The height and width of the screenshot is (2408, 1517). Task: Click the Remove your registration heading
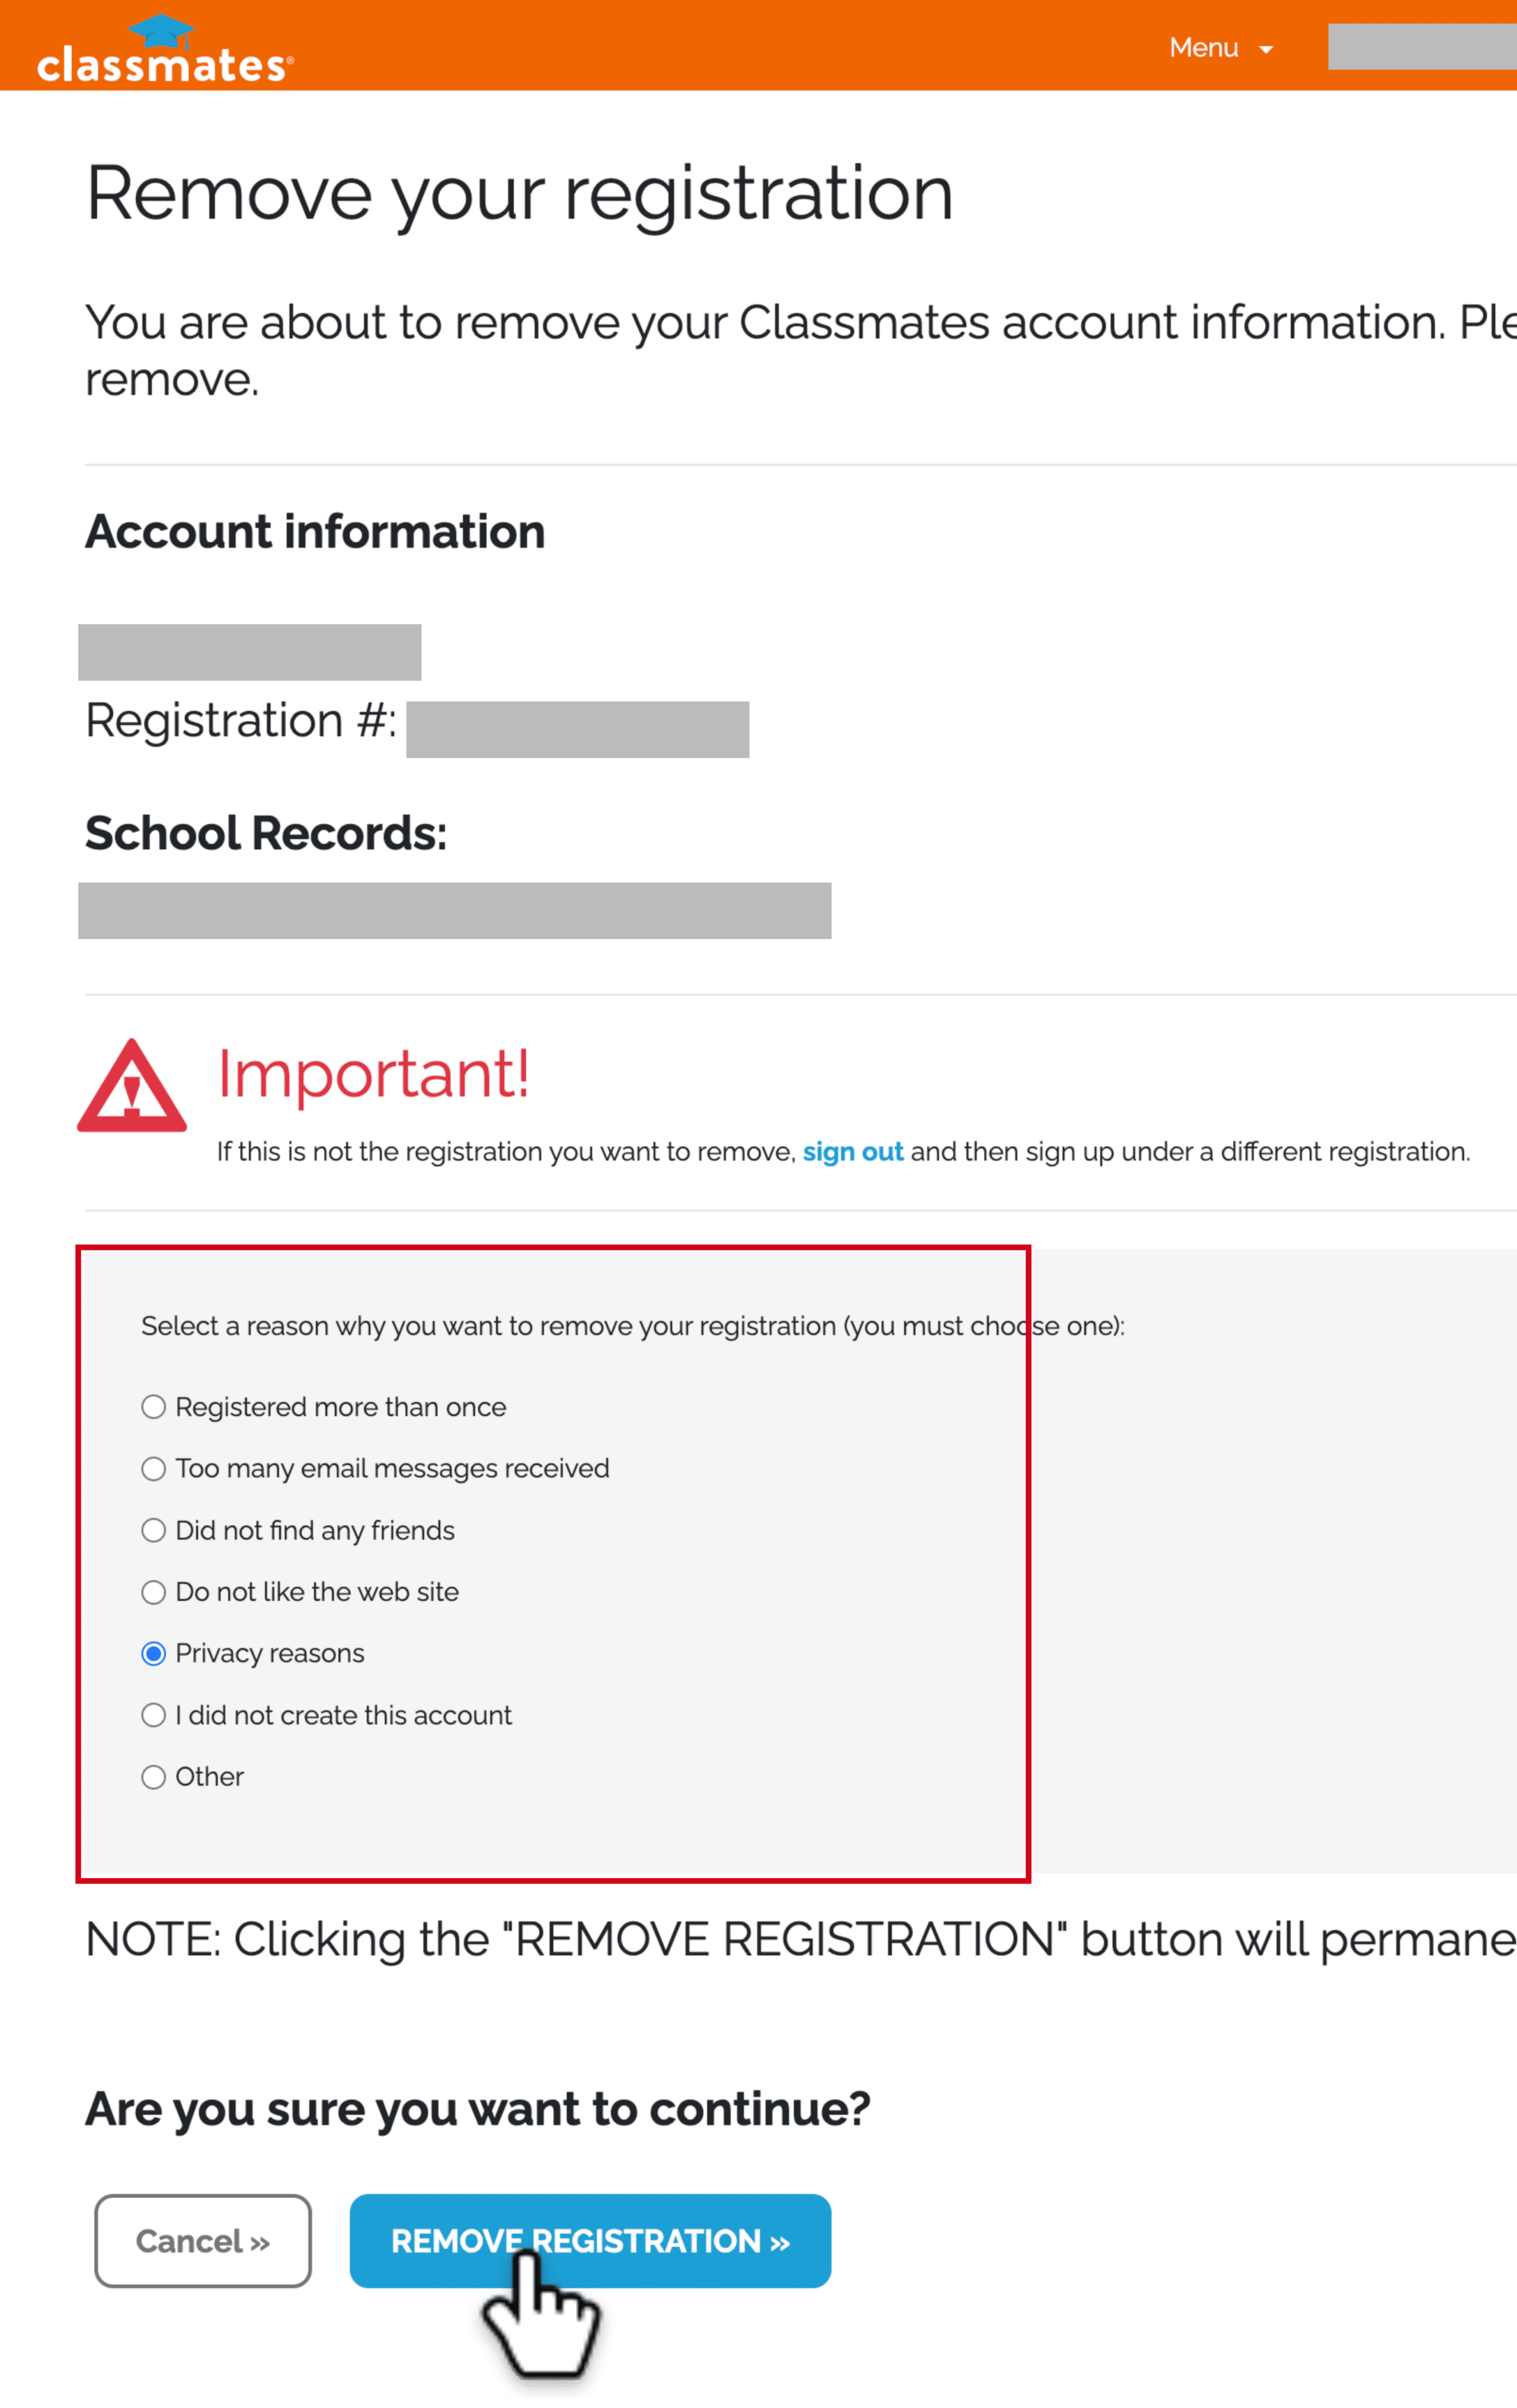519,194
